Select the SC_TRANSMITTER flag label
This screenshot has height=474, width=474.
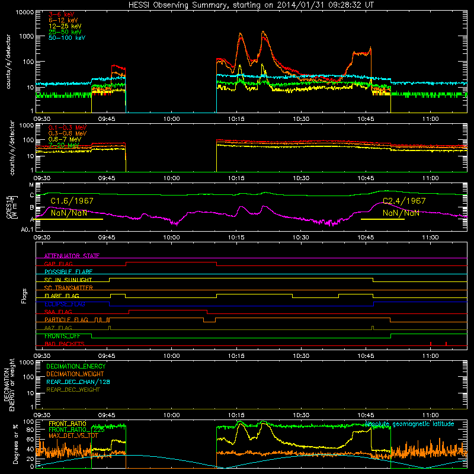[69, 288]
